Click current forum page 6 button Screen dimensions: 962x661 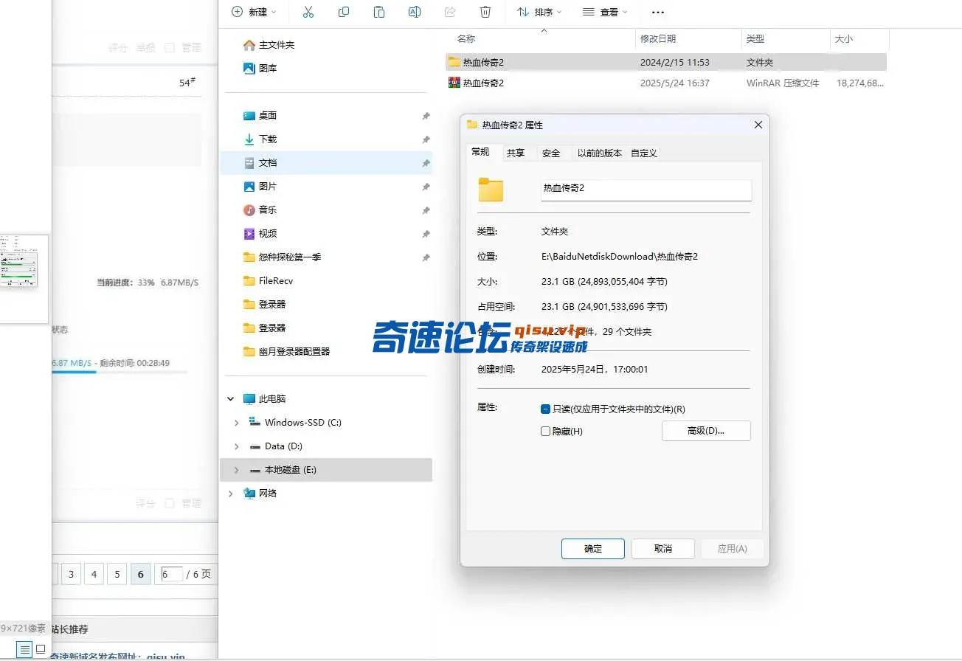140,574
